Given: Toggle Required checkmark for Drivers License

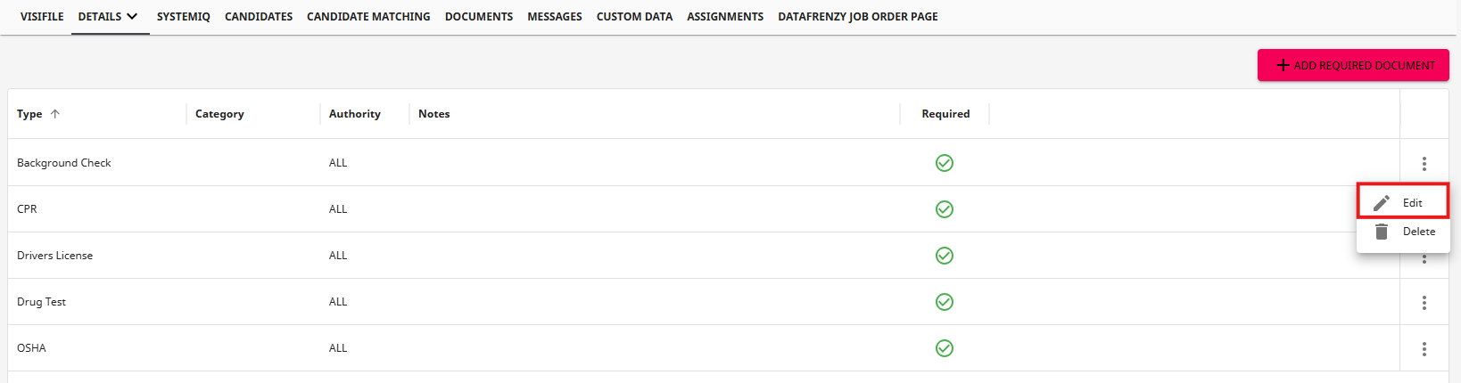Looking at the screenshot, I should click(945, 256).
